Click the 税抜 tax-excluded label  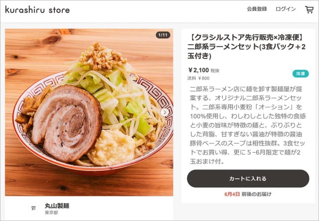point(215,71)
